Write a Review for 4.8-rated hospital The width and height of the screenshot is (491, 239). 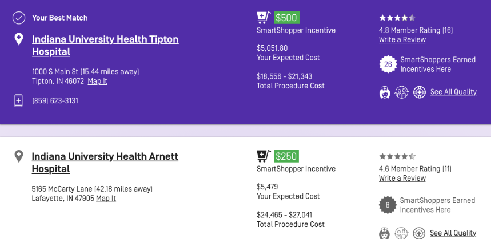pyautogui.click(x=402, y=40)
